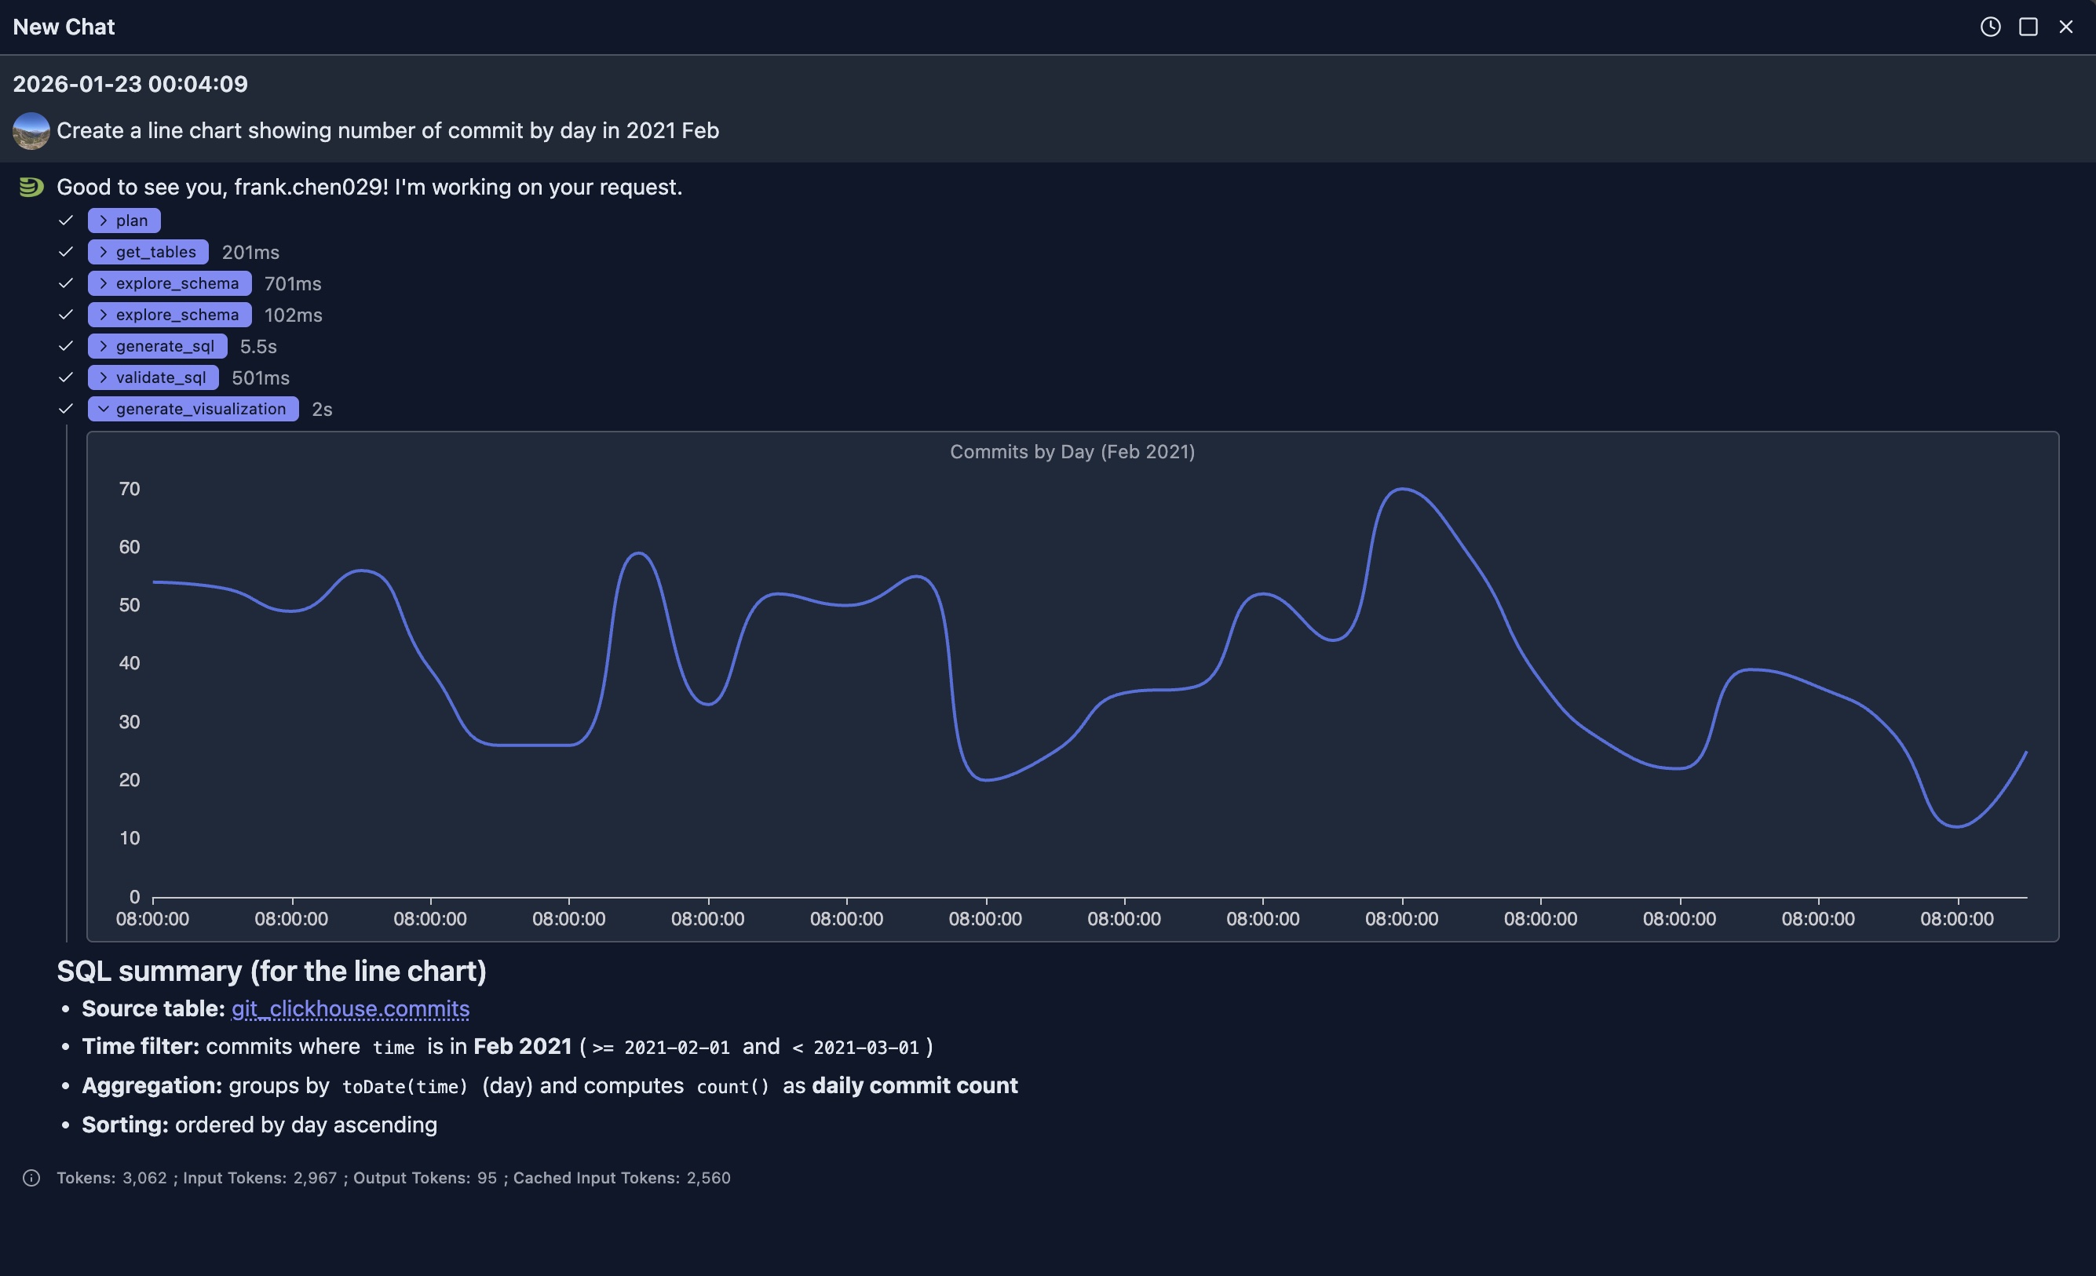This screenshot has height=1276, width=2096.
Task: Click the New Chat title label
Action: (x=63, y=27)
